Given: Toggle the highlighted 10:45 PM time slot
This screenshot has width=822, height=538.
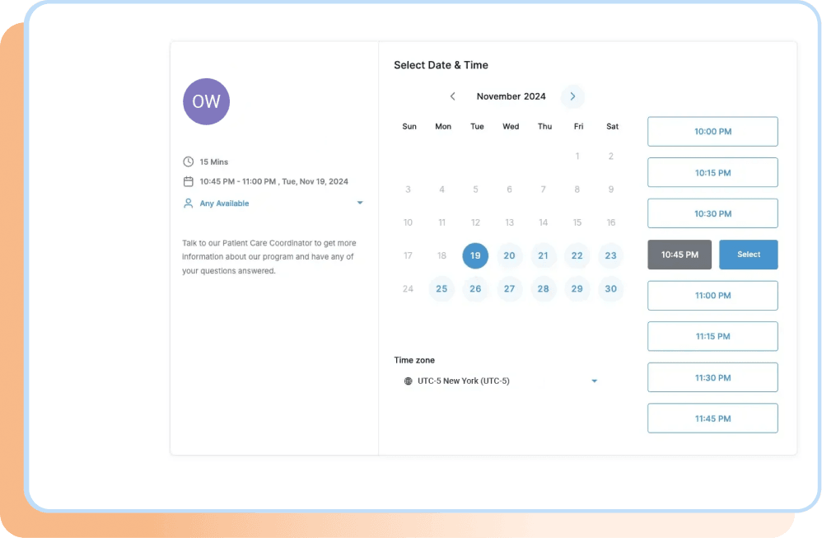Looking at the screenshot, I should (x=680, y=255).
